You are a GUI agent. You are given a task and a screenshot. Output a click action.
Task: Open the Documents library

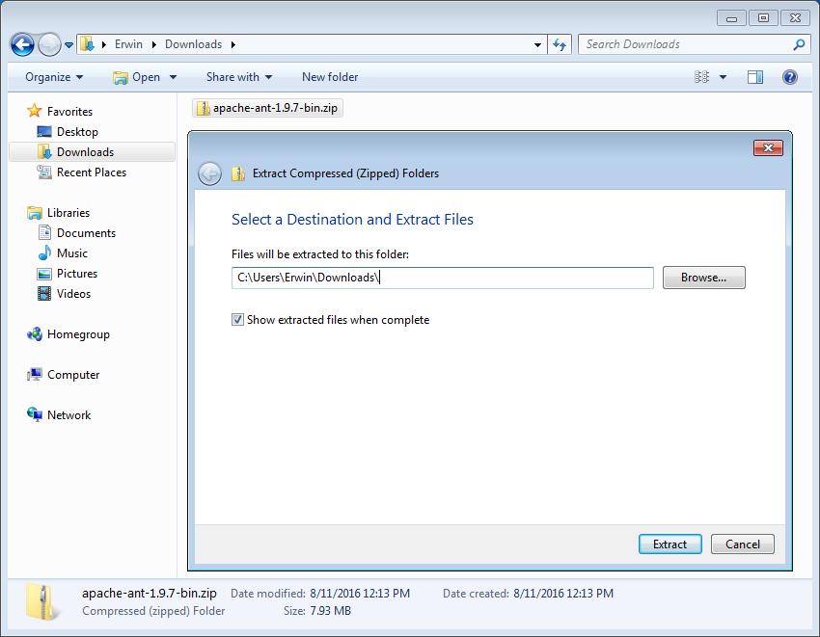(86, 233)
